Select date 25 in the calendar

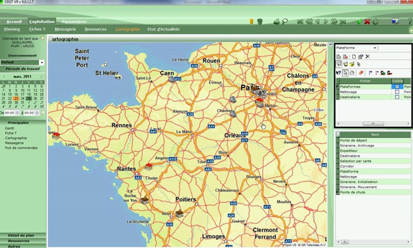coord(29,98)
